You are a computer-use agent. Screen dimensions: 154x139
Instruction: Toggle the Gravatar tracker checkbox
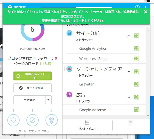136,84
